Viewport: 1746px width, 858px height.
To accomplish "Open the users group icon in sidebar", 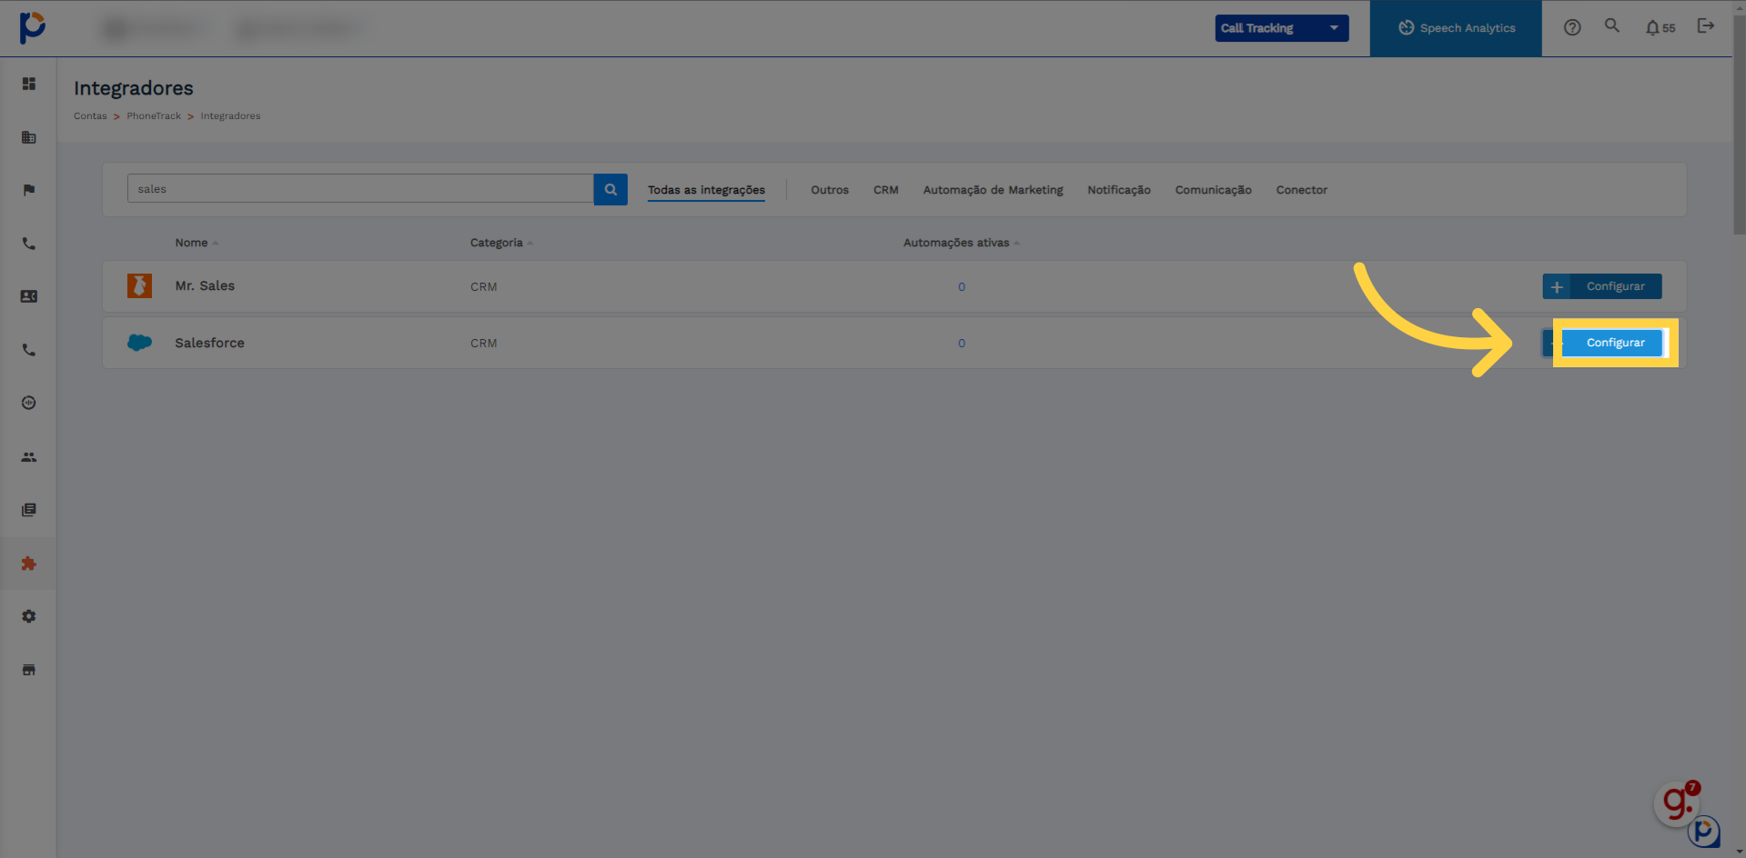I will click(29, 457).
